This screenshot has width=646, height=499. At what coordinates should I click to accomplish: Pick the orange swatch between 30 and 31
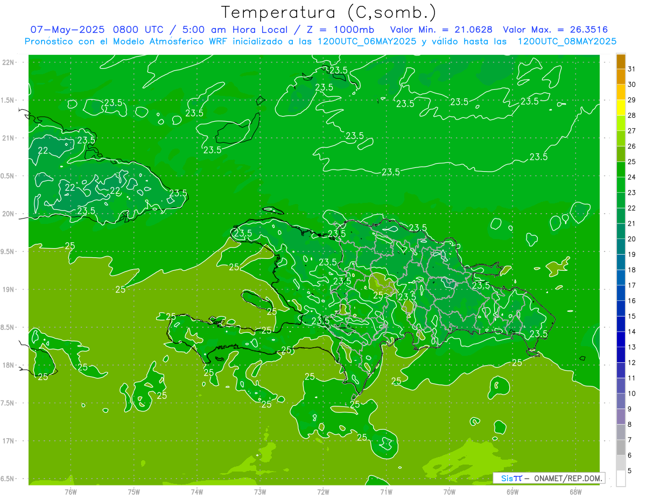pyautogui.click(x=621, y=77)
